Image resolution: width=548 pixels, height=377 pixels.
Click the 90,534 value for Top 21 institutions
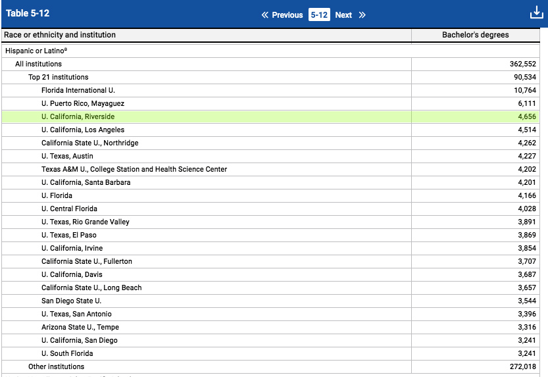click(x=524, y=77)
